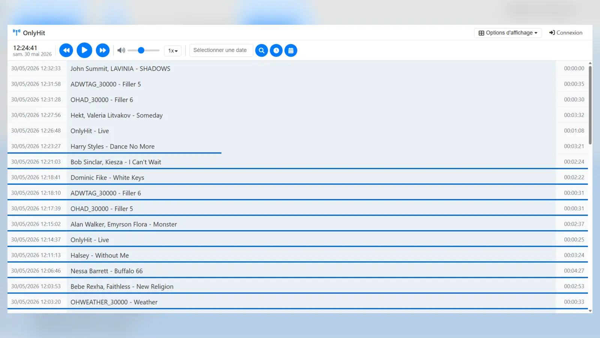Select John Summit, LAVINIA - SHADOWS row
Viewport: 600px width, 338px height.
click(298, 68)
